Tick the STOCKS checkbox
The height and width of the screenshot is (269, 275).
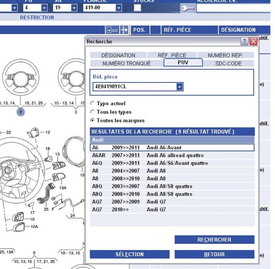[x=137, y=8]
